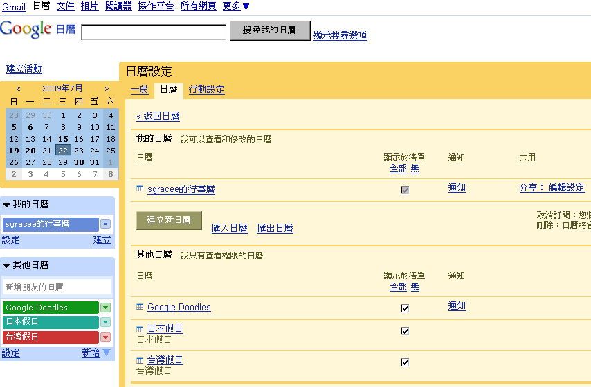Select green Google Doodles color bar
Screen dimensions: 591x387
51,308
